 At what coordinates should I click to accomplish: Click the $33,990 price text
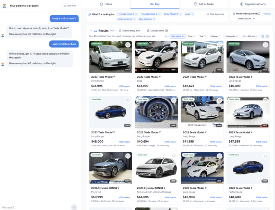[142, 86]
